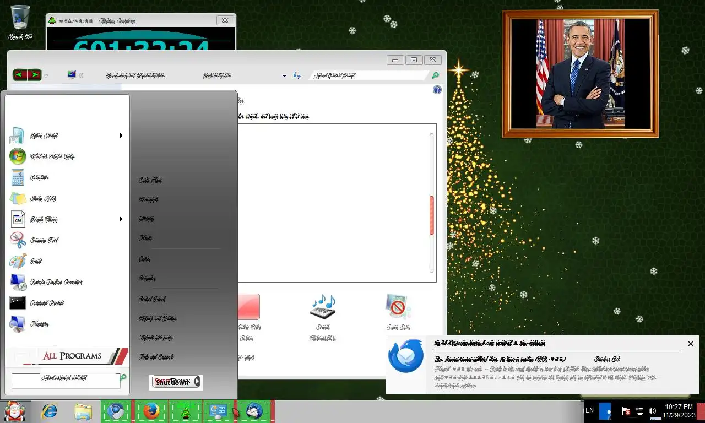This screenshot has height=423, width=705.
Task: Click the Shut Down button
Action: click(172, 382)
